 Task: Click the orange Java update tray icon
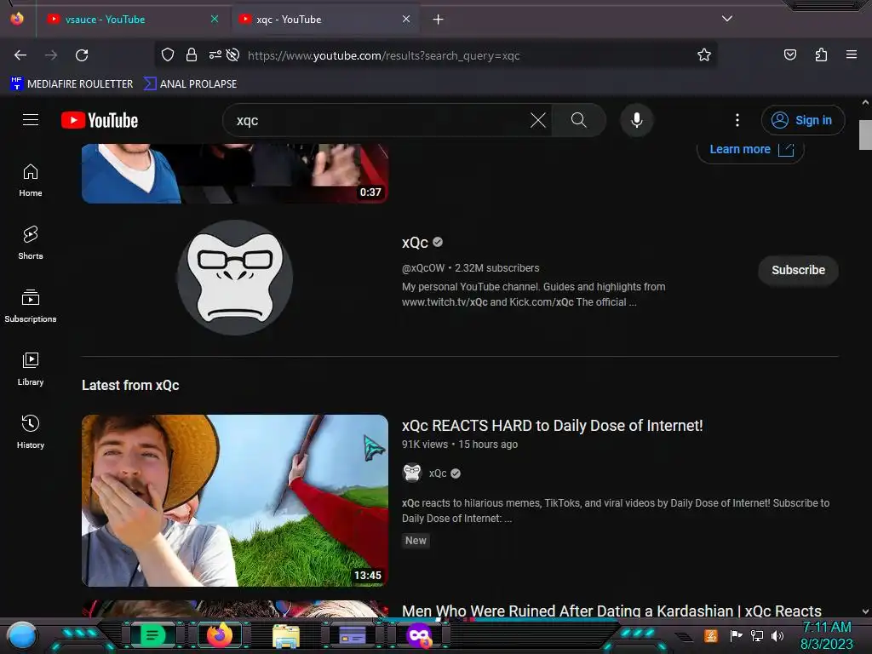pyautogui.click(x=711, y=635)
